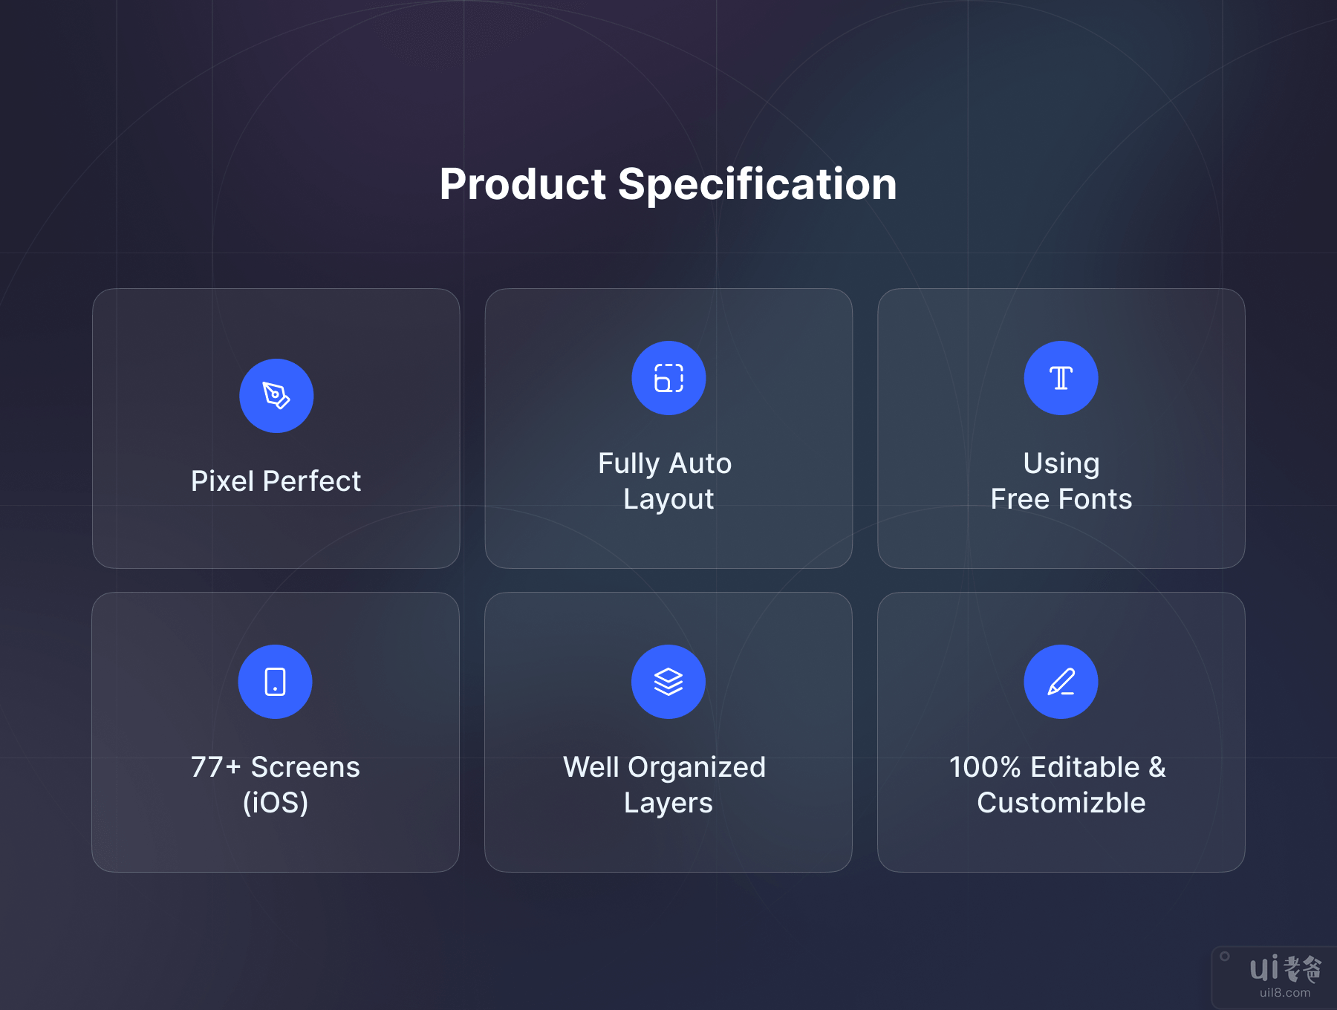Click the edit pencil icon
Image resolution: width=1337 pixels, height=1010 pixels.
pyautogui.click(x=1061, y=682)
